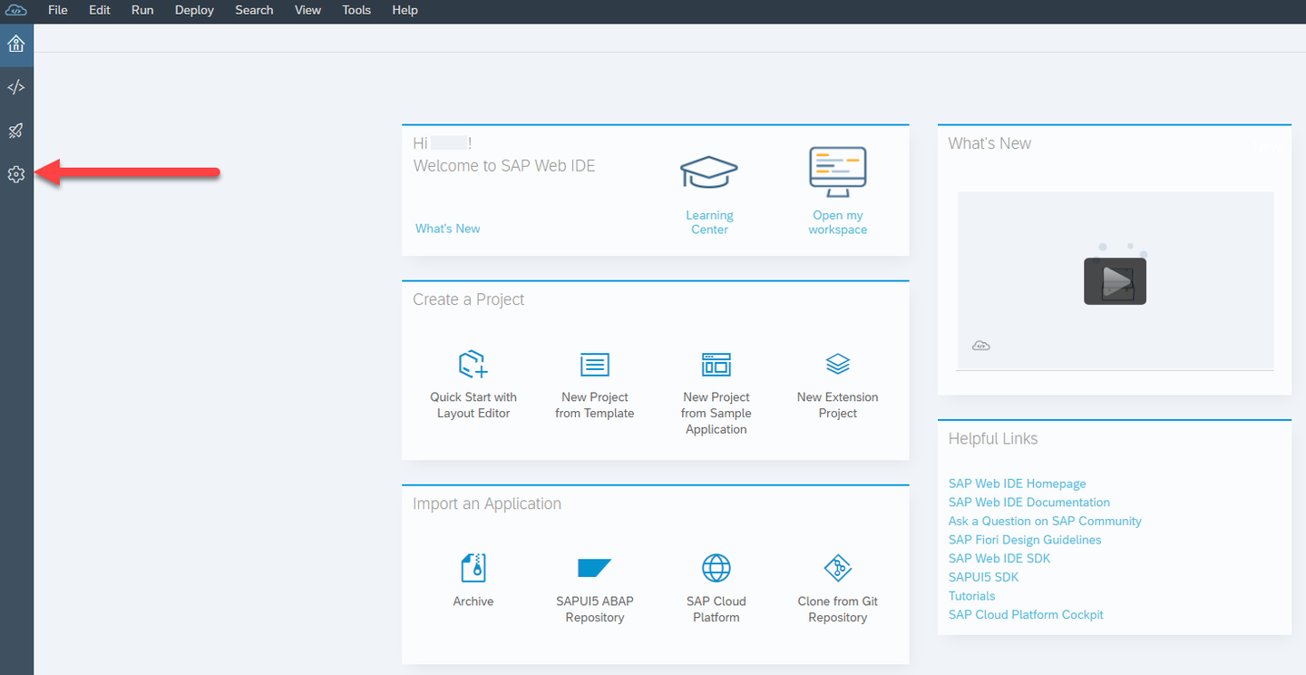Viewport: 1306px width, 675px height.
Task: Open Ask a Question on SAP Community link
Action: tap(1045, 521)
